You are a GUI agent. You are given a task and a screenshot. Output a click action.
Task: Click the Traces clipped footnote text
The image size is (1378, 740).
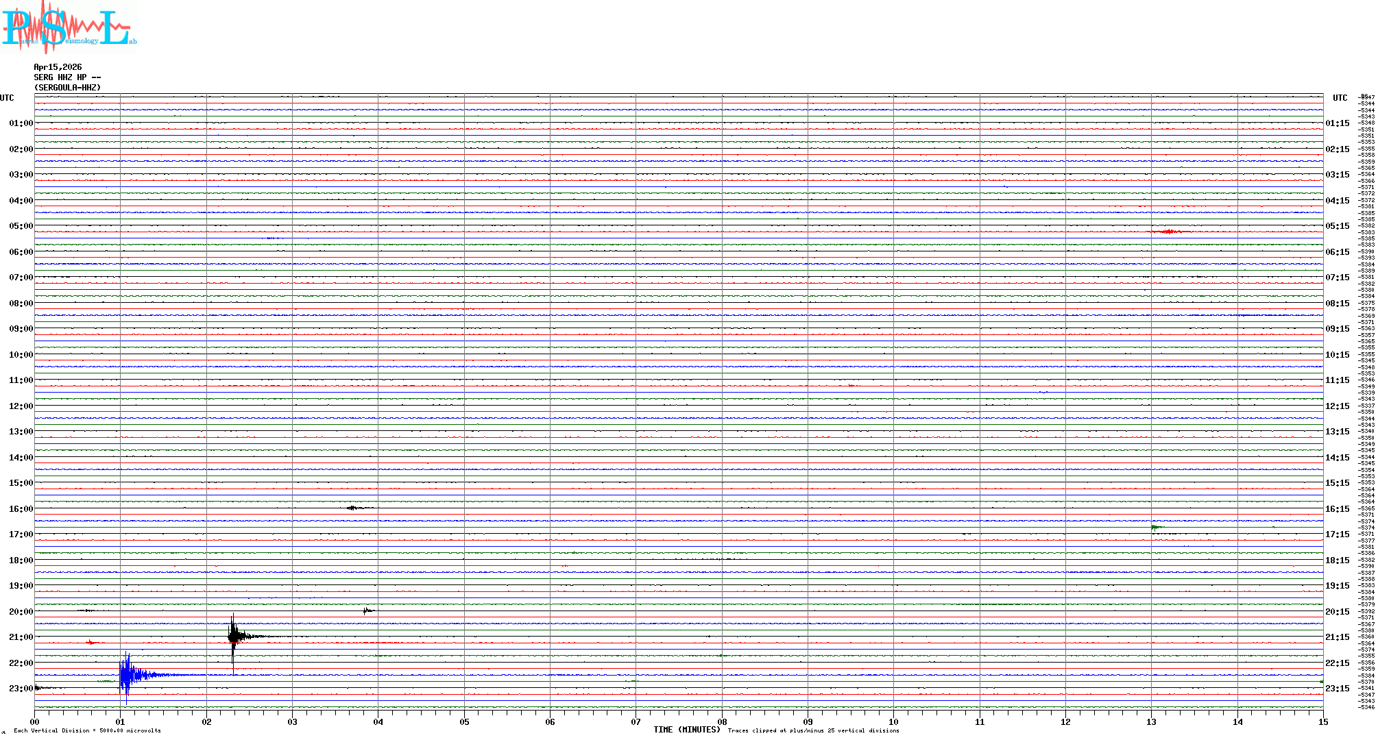813,730
